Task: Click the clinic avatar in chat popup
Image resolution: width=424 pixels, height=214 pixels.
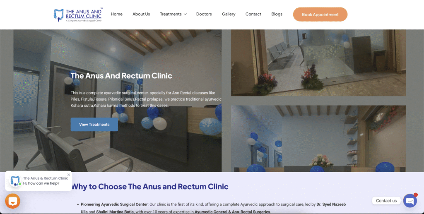Action: [x=15, y=181]
